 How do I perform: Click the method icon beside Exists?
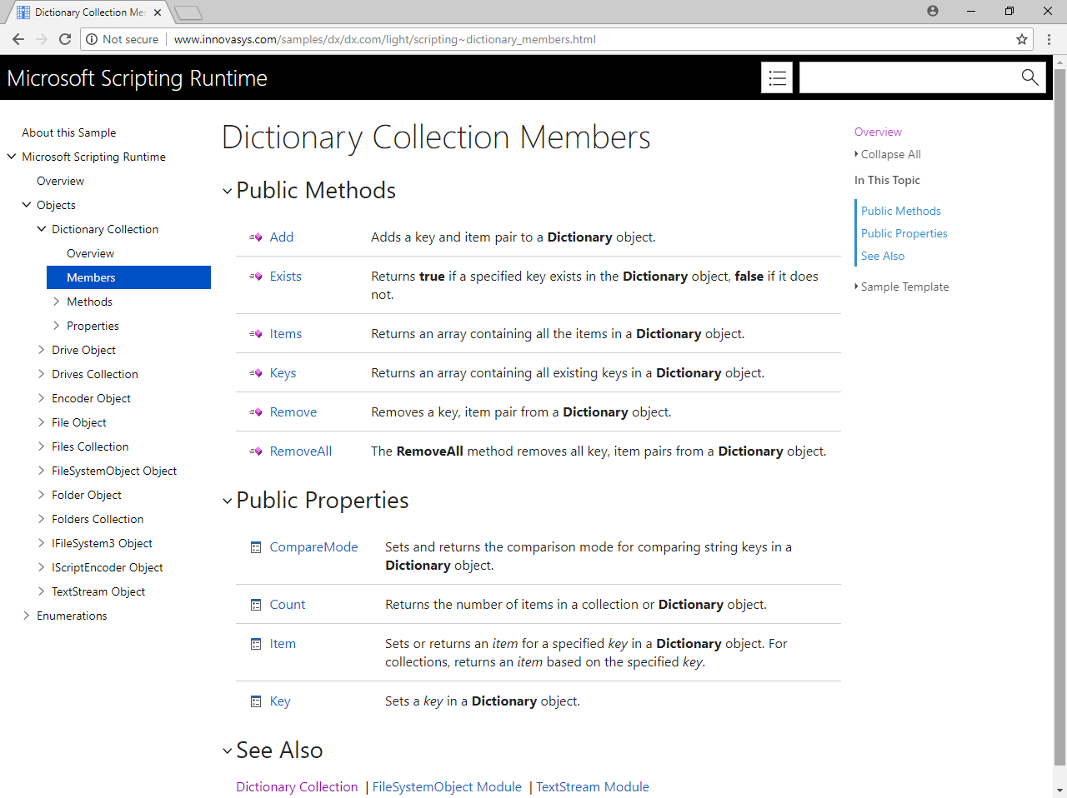point(256,277)
